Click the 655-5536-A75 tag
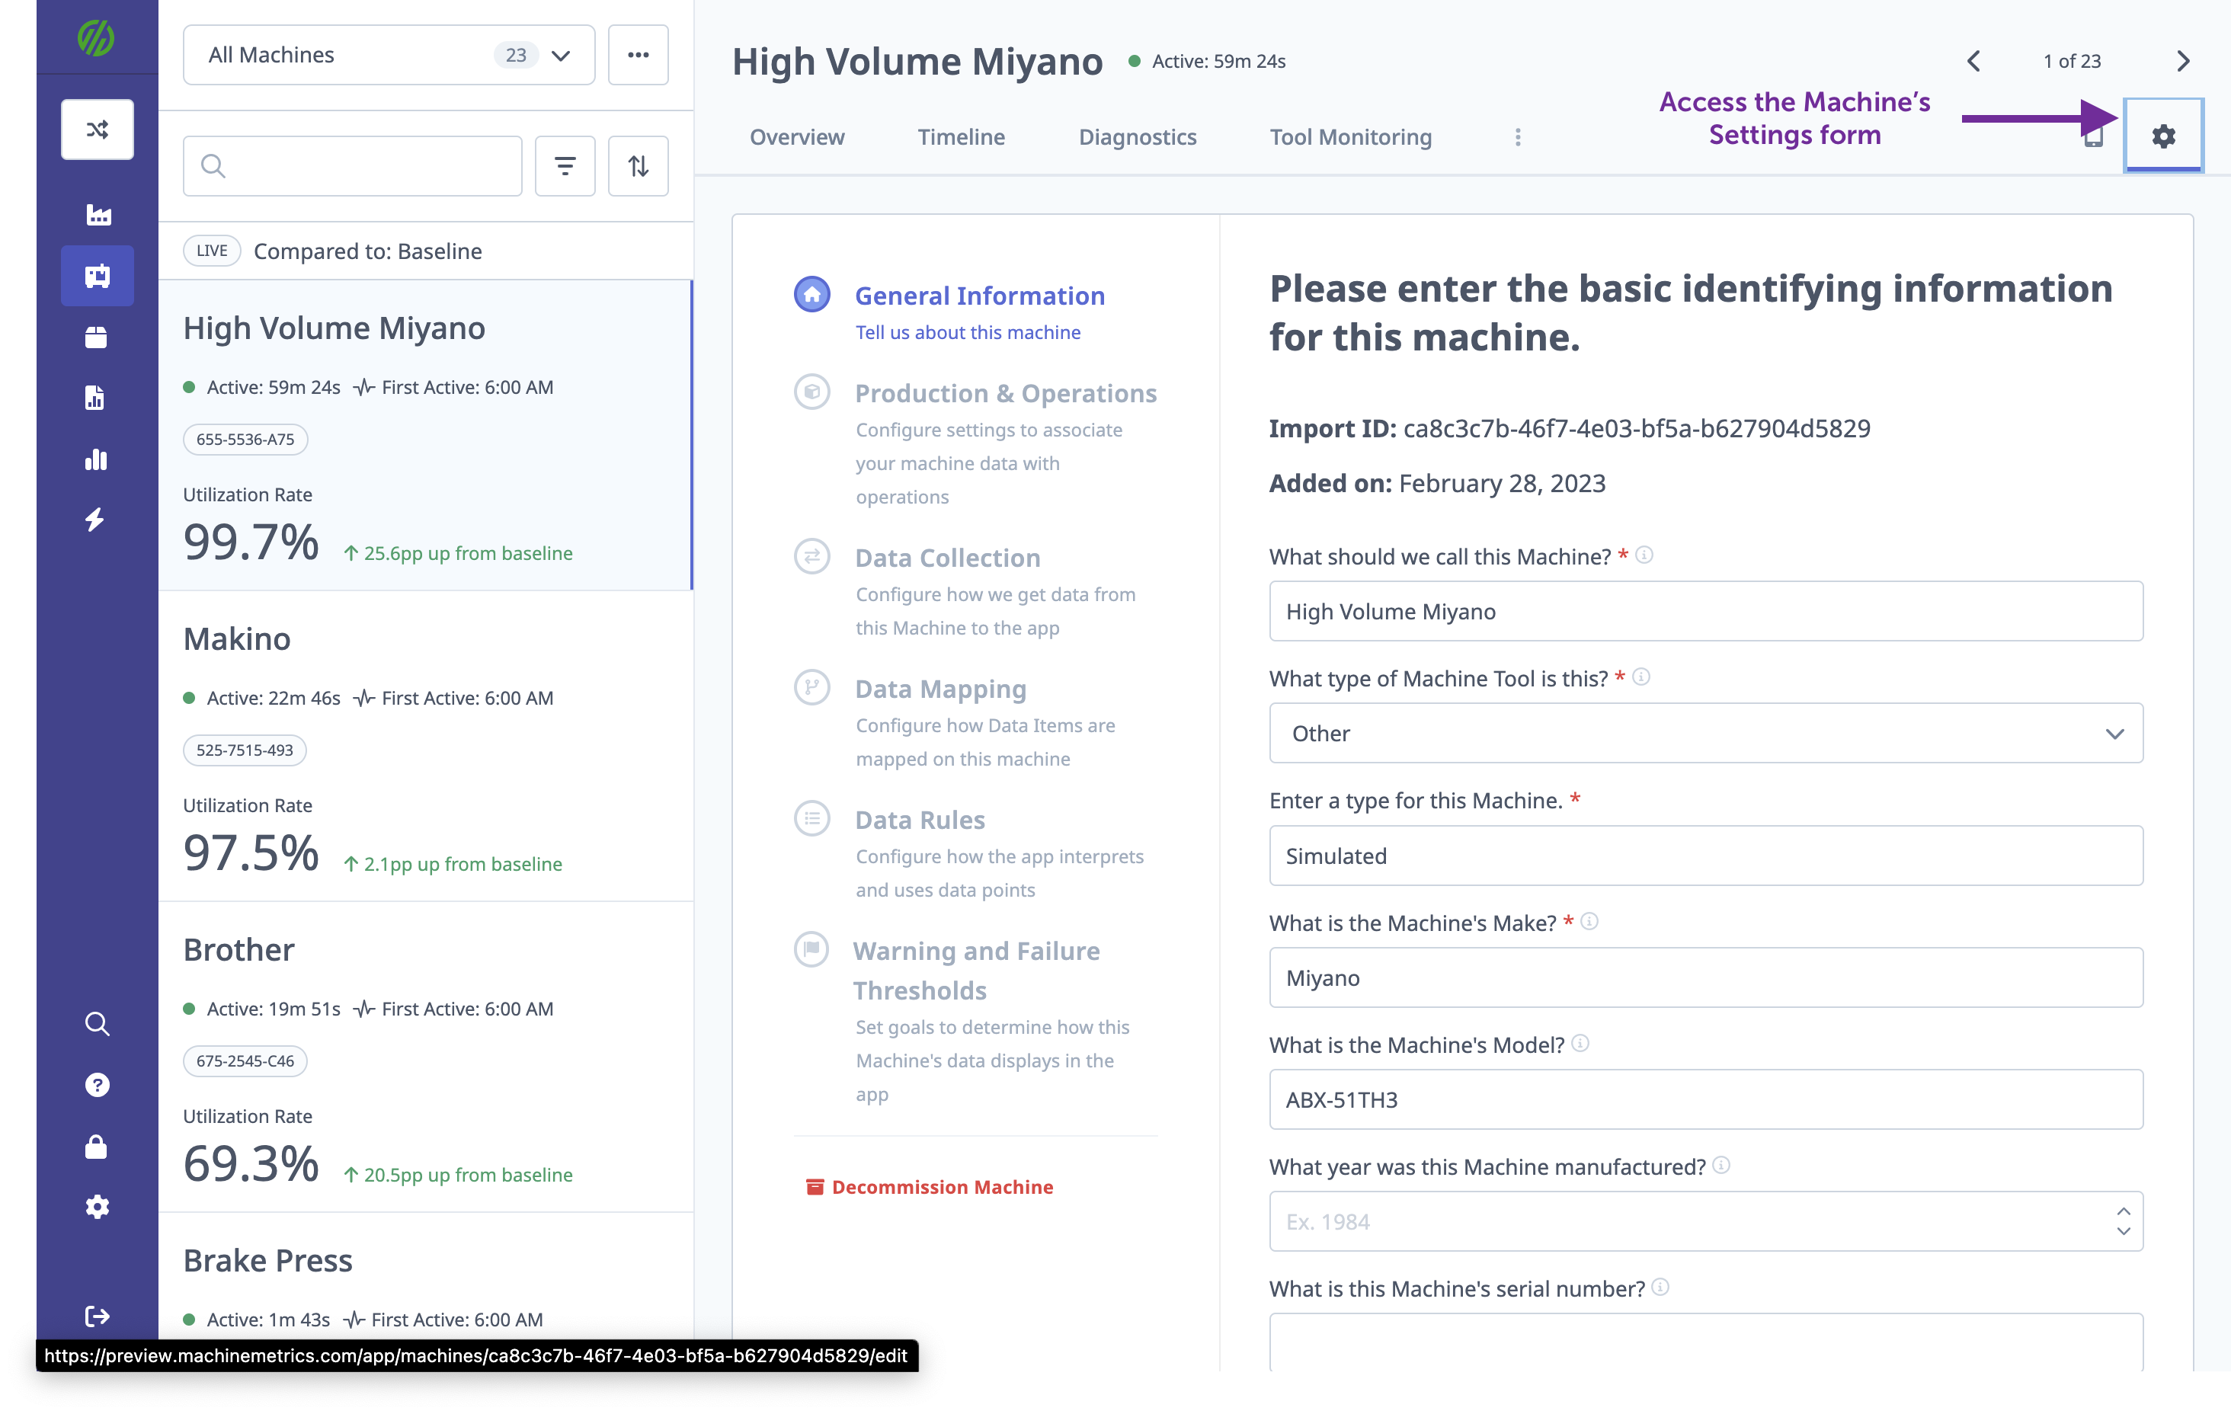This screenshot has height=1414, width=2231. click(x=245, y=440)
